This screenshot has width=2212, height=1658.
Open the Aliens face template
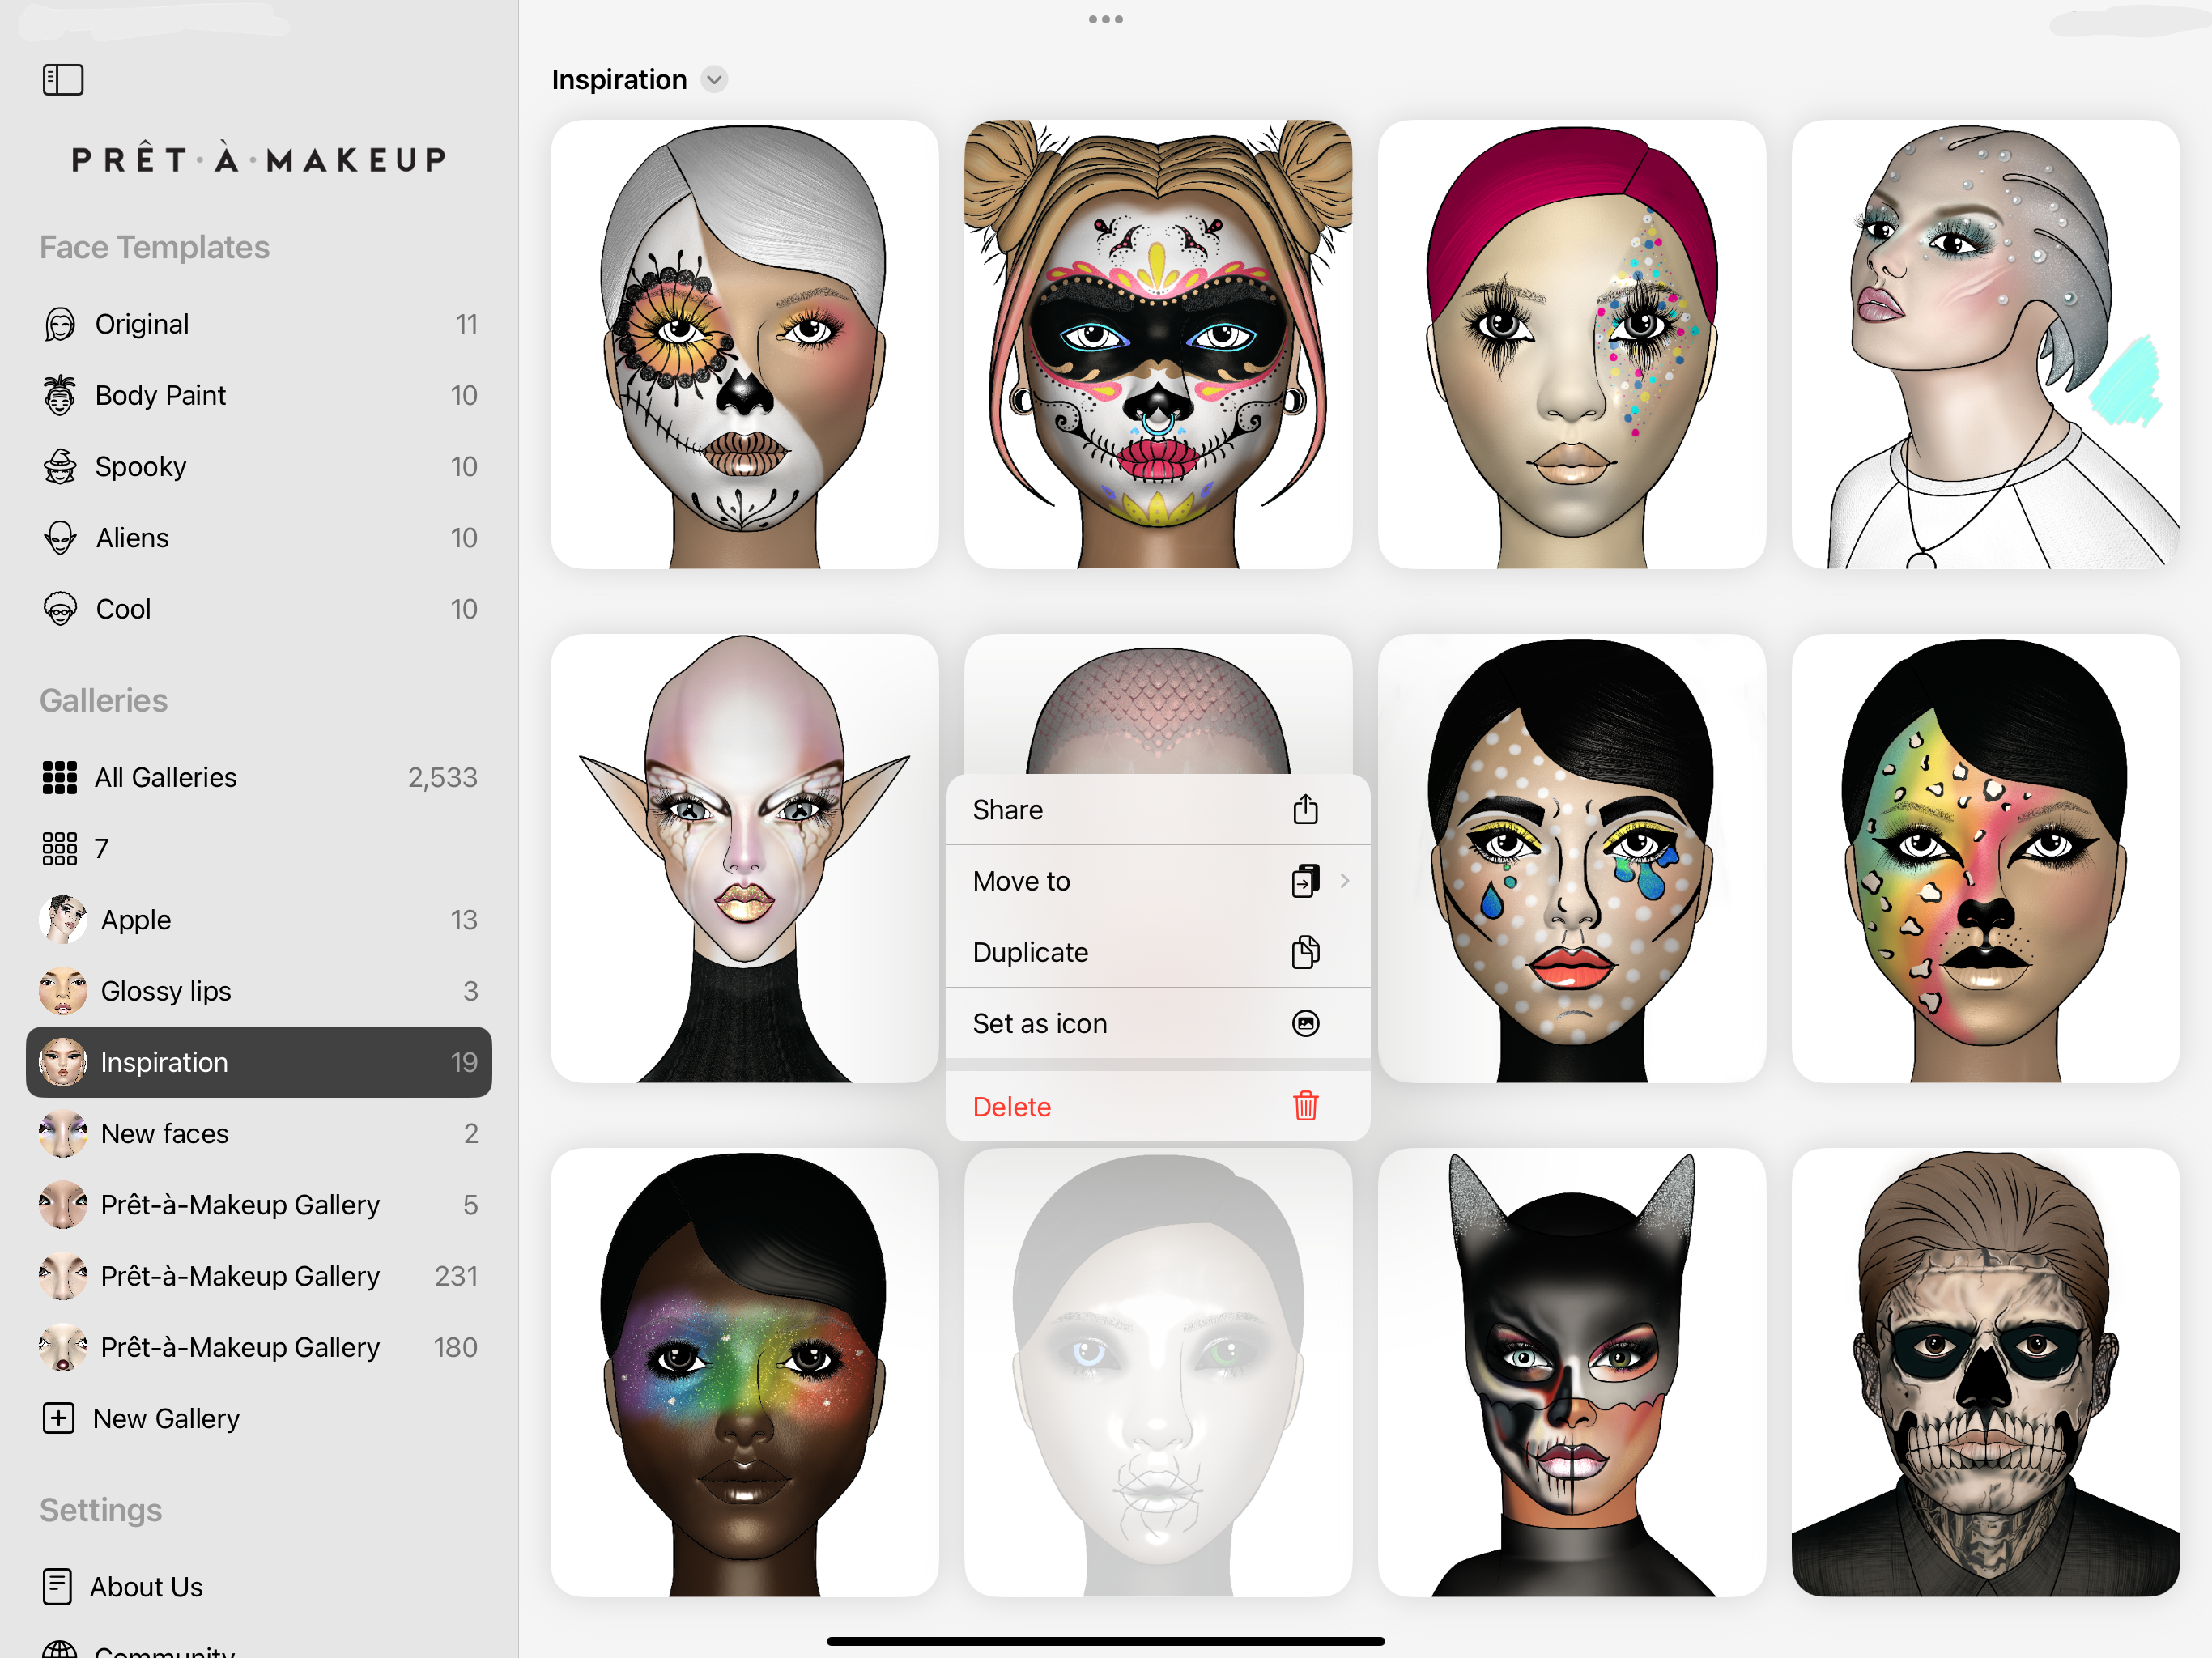click(132, 538)
